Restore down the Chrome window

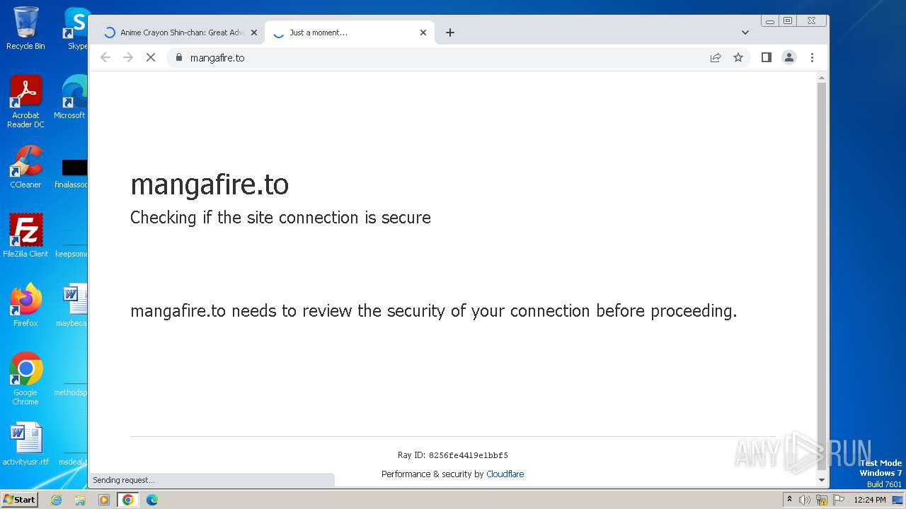(x=787, y=21)
